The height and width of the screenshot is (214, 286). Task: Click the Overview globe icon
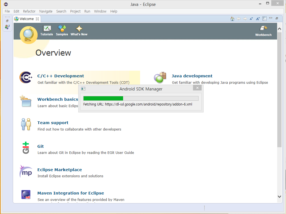tap(29, 35)
